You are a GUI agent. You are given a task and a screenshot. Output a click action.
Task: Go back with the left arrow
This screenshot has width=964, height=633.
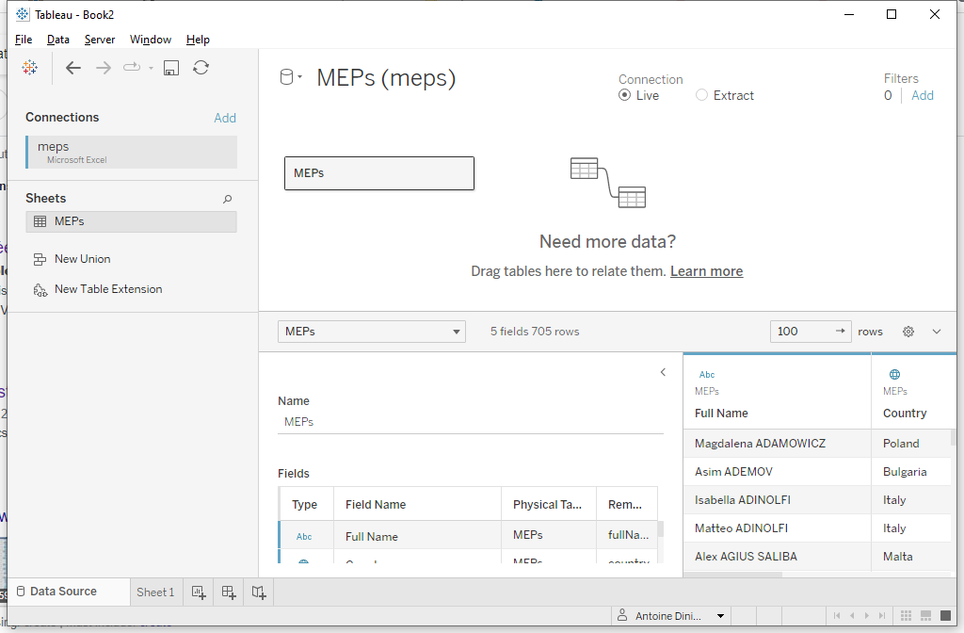(73, 68)
